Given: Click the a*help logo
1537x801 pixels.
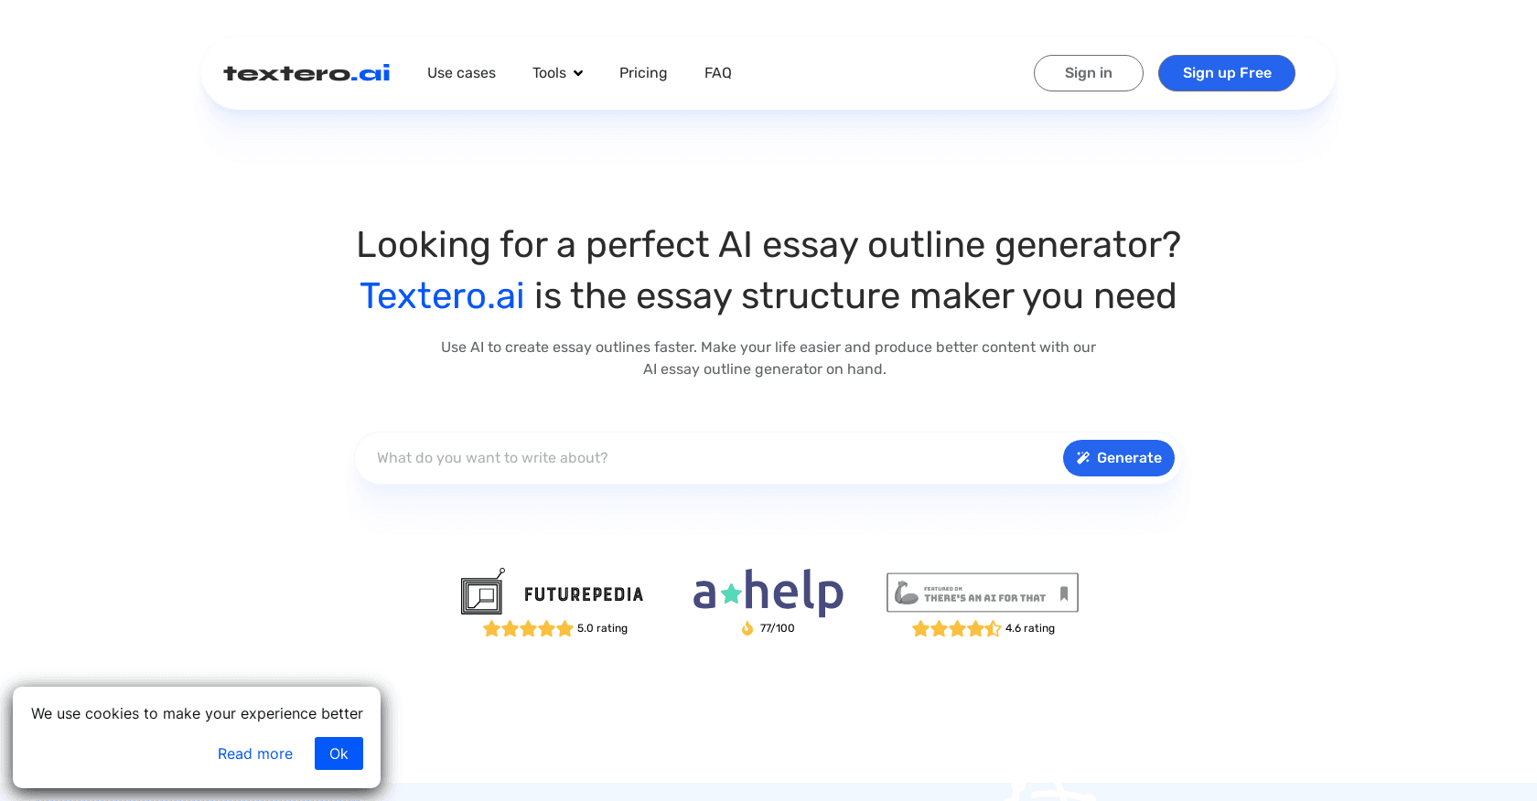Looking at the screenshot, I should [x=768, y=592].
